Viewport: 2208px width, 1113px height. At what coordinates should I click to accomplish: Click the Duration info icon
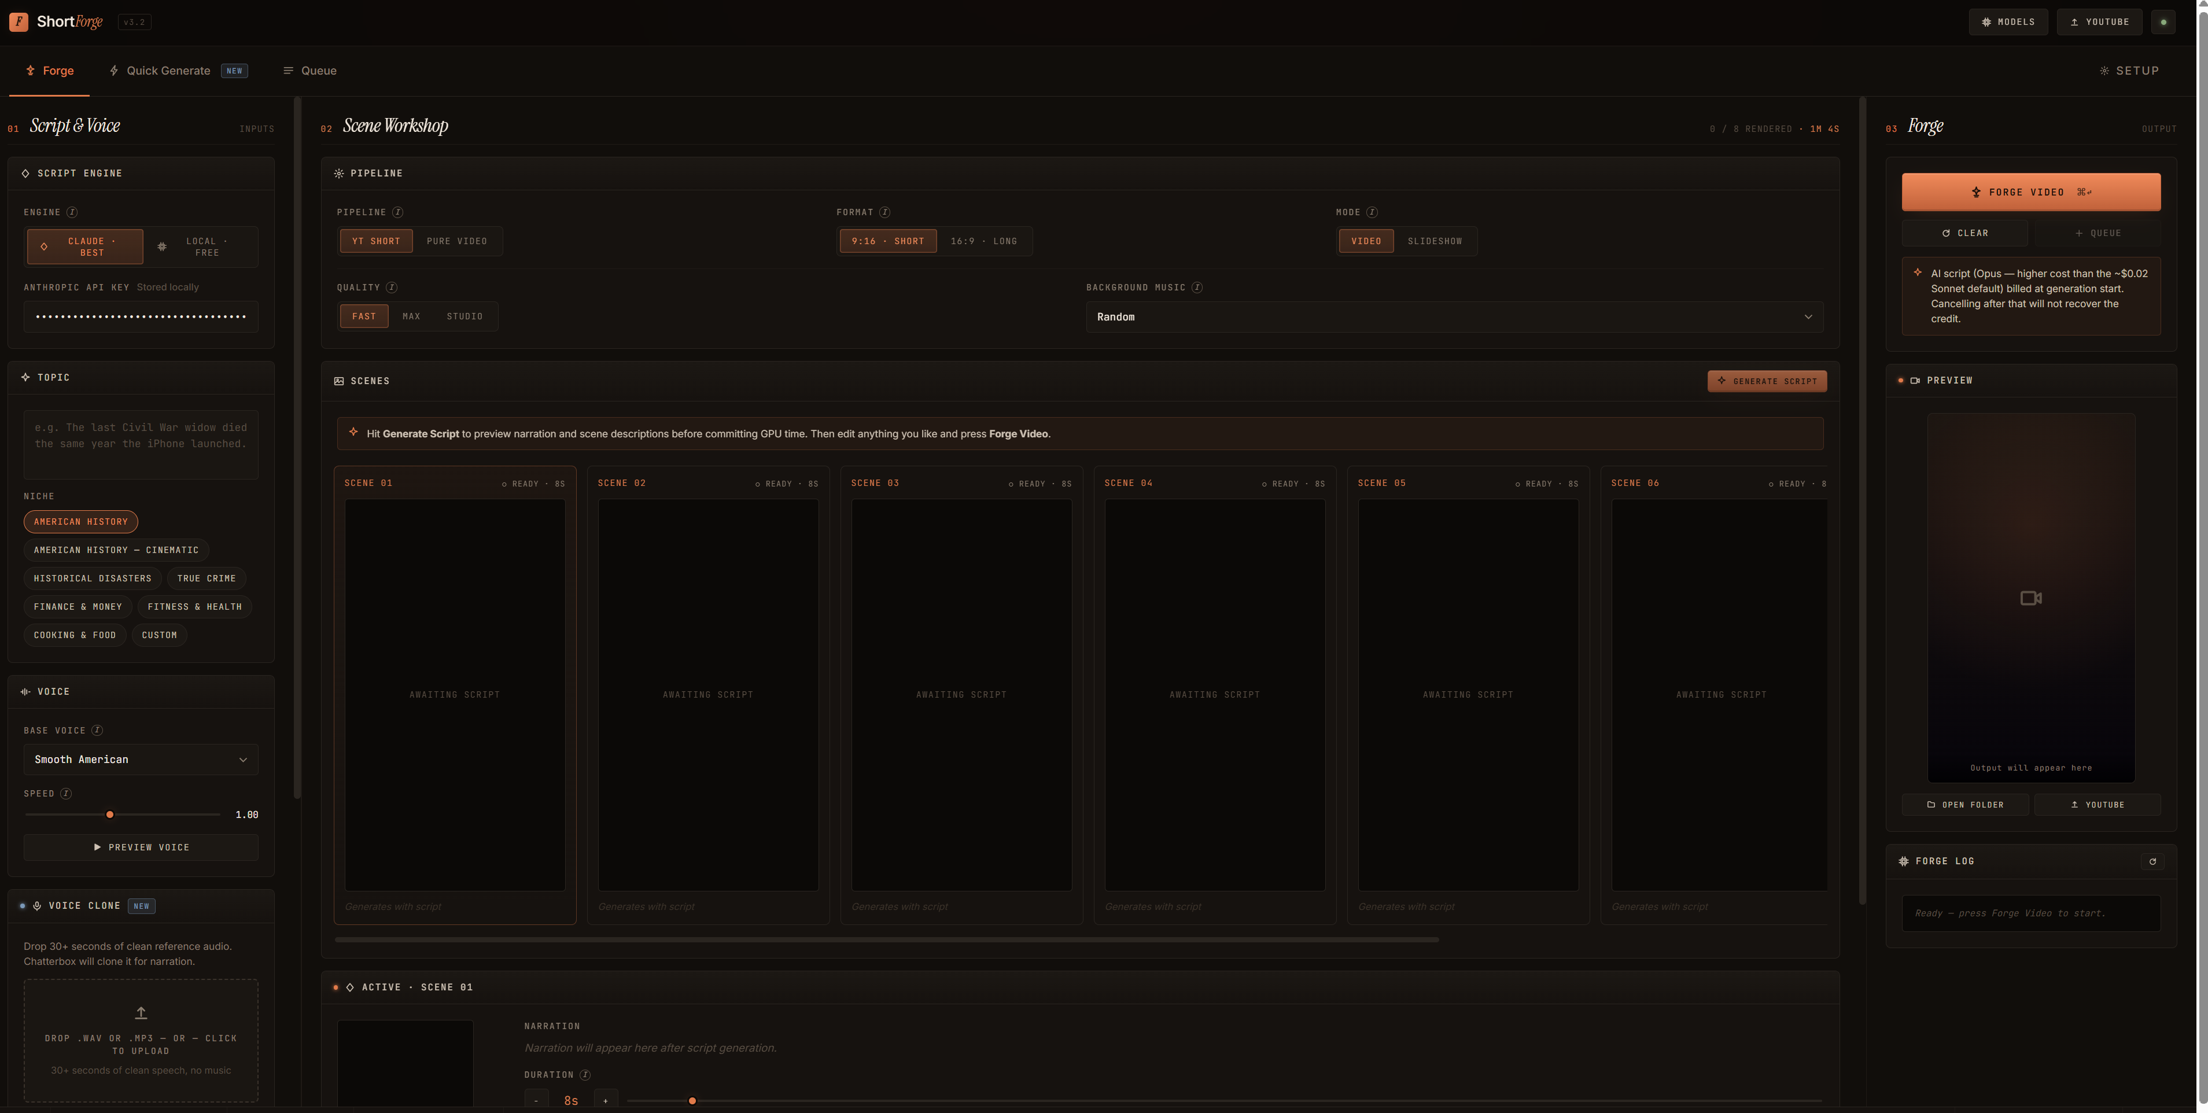point(585,1075)
